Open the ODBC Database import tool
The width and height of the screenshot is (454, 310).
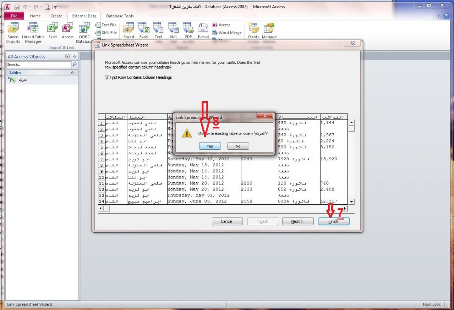84,33
